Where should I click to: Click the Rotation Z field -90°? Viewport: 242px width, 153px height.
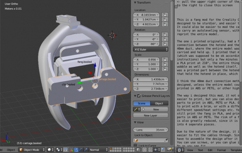click(146, 44)
